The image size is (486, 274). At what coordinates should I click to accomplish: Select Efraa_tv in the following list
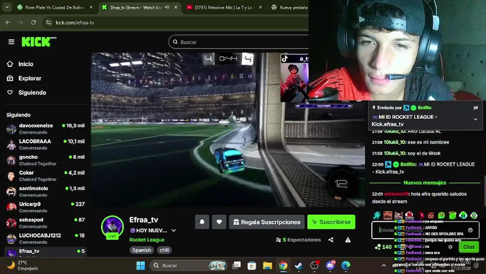tap(46, 252)
